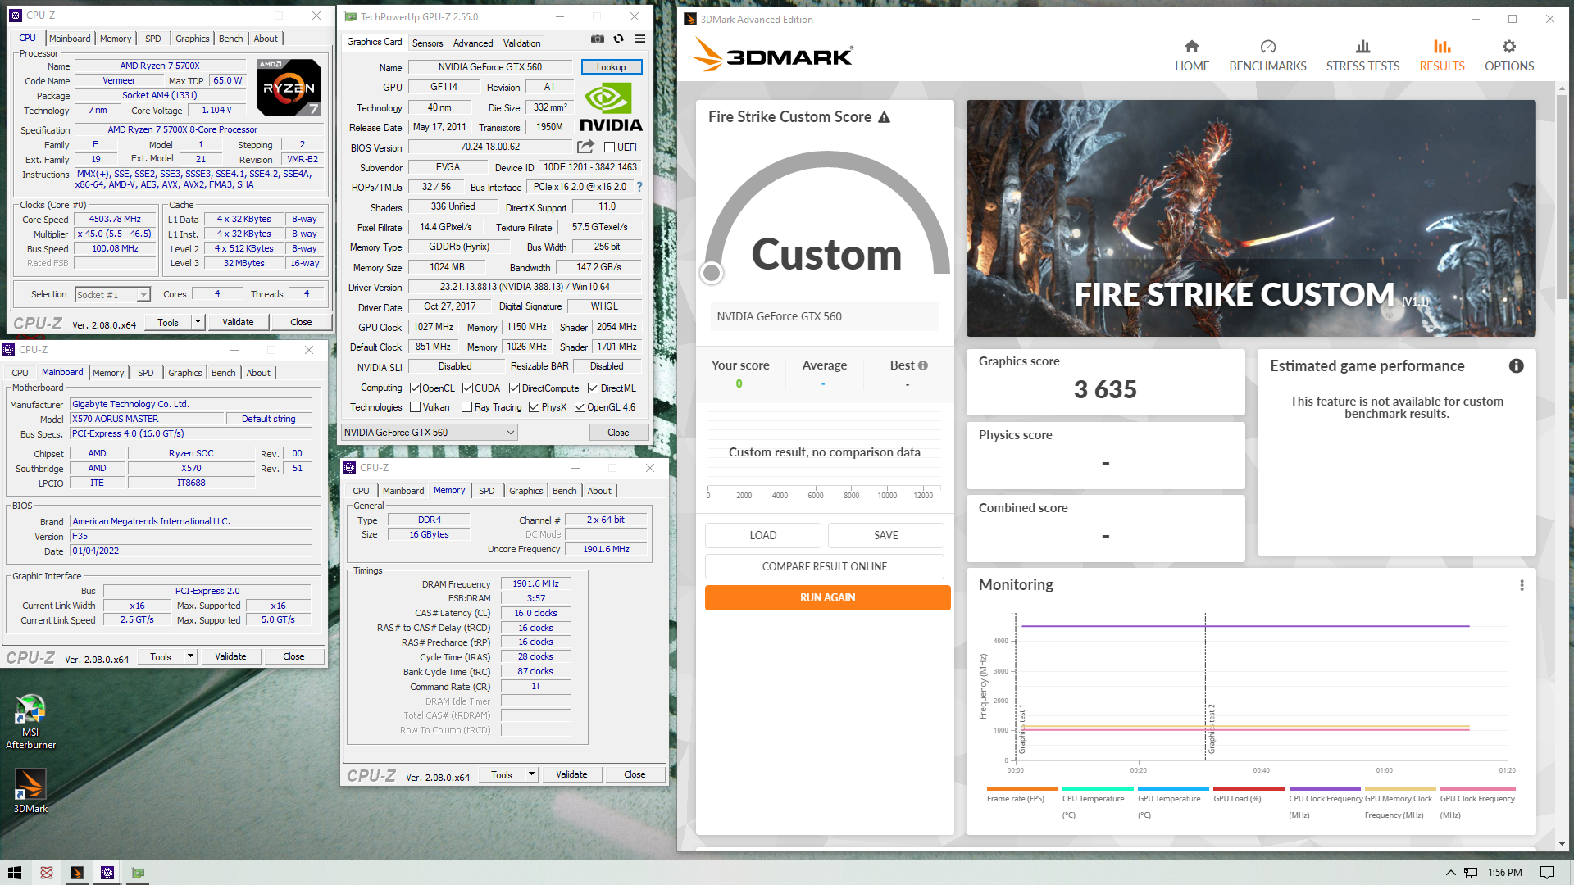This screenshot has height=885, width=1574.
Task: Click the SAVE result button
Action: [885, 535]
